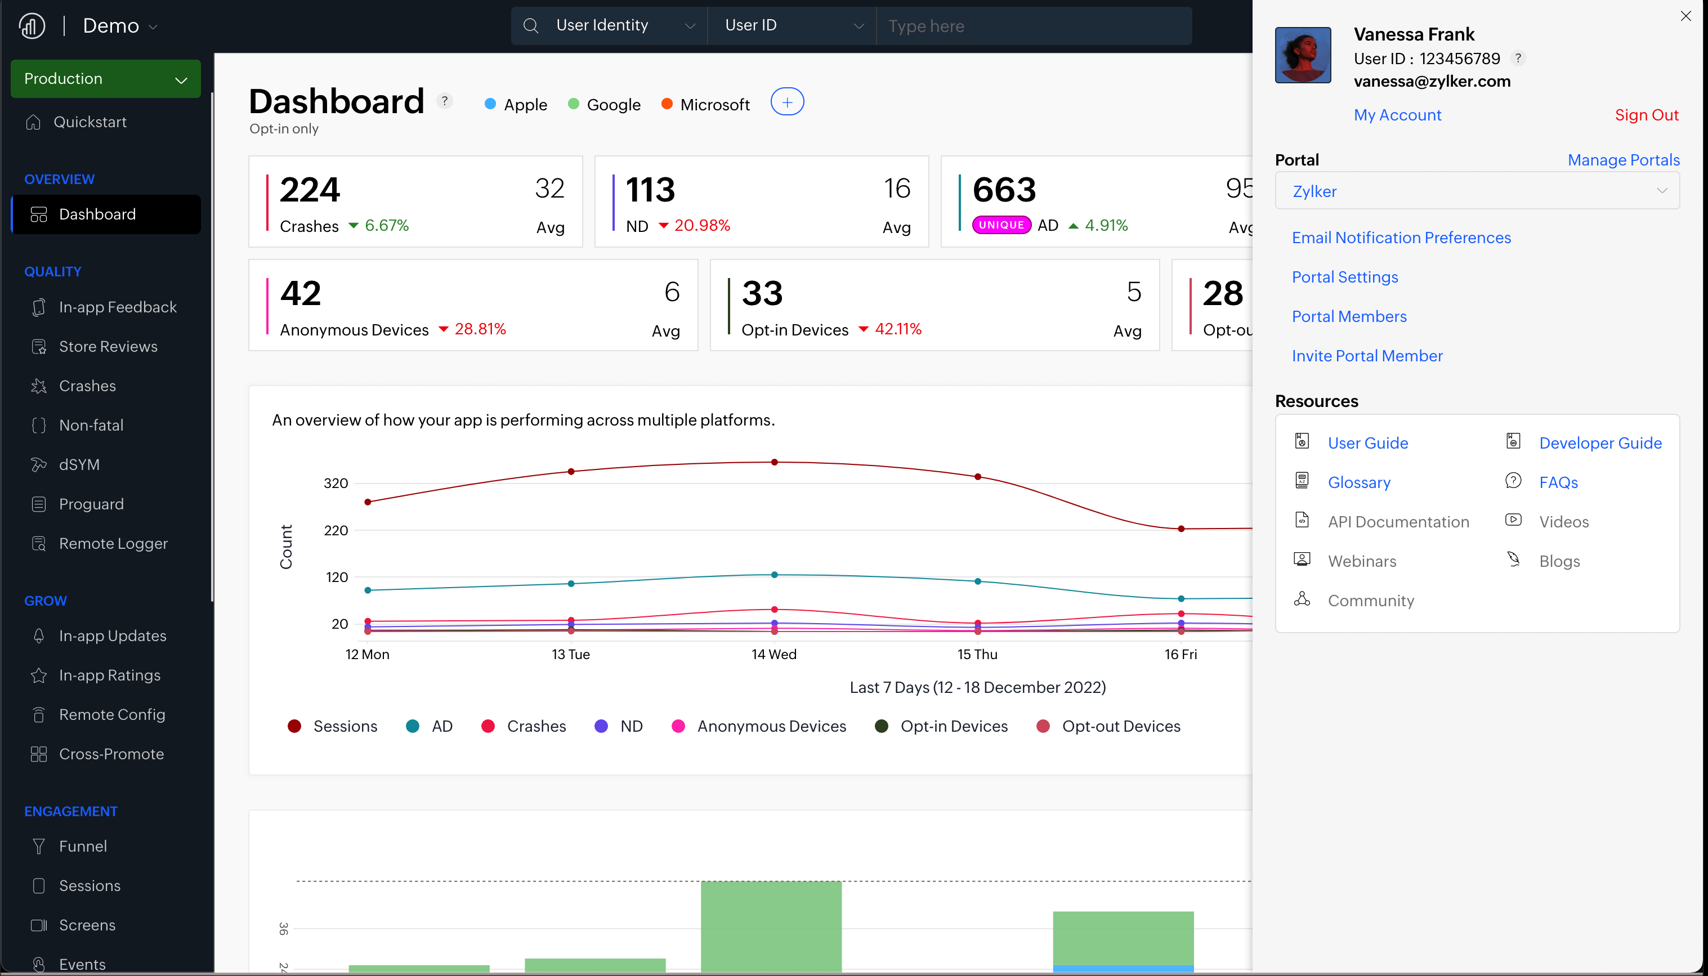The height and width of the screenshot is (976, 1708).
Task: Click the add platform plus icon
Action: pyautogui.click(x=786, y=102)
